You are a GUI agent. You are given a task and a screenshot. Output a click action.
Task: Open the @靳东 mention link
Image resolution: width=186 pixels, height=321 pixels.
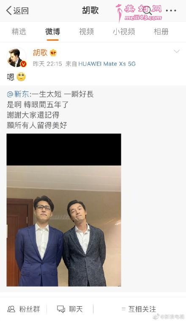click(18, 94)
